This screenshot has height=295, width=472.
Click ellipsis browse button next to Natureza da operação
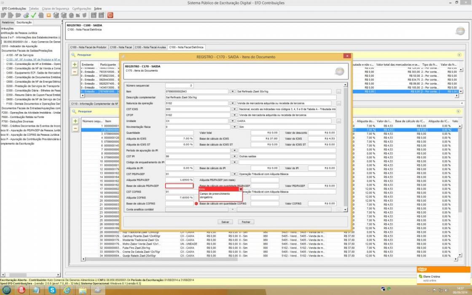coord(339,103)
